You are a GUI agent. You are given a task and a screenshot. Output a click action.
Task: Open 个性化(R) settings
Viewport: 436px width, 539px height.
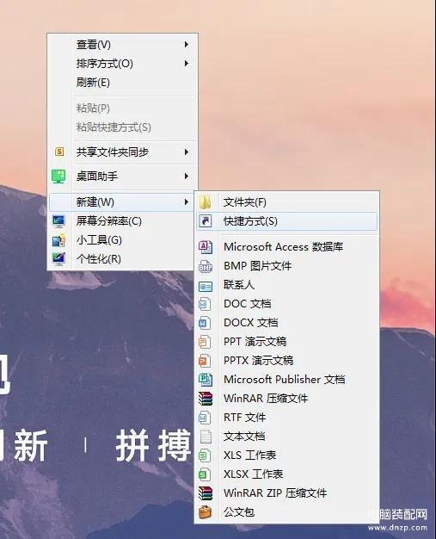click(122, 259)
